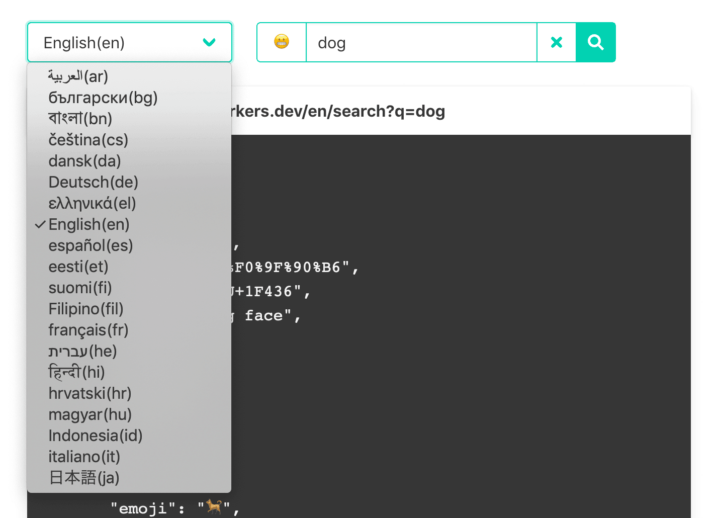Clear the search field with X icon
Image resolution: width=719 pixels, height=518 pixels.
pyautogui.click(x=556, y=42)
